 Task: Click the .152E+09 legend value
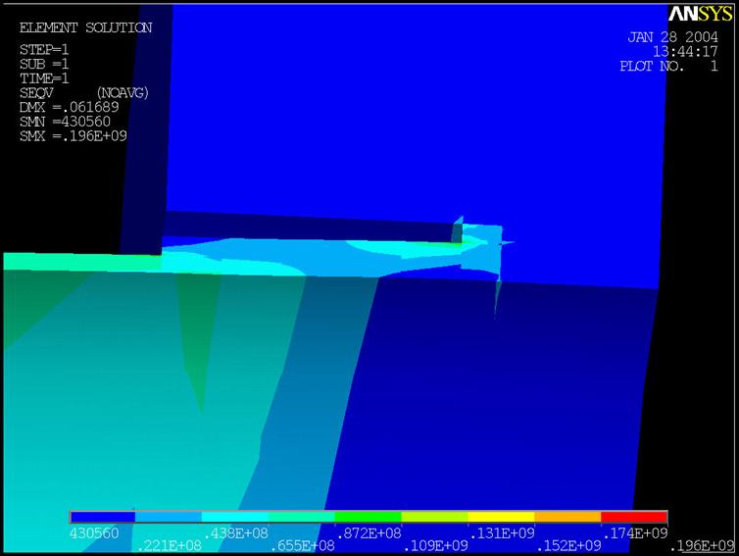568,546
